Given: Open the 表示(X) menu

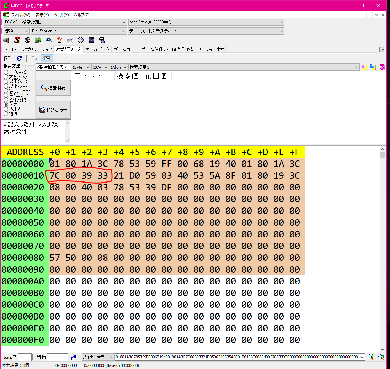Looking at the screenshot, I should point(42,15).
